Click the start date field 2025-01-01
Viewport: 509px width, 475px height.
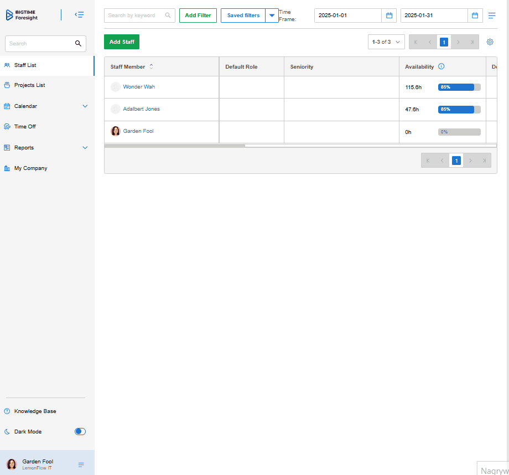tap(347, 16)
